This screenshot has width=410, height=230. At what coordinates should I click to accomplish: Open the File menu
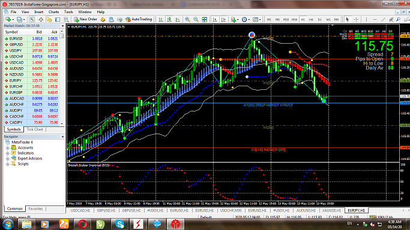[13, 12]
